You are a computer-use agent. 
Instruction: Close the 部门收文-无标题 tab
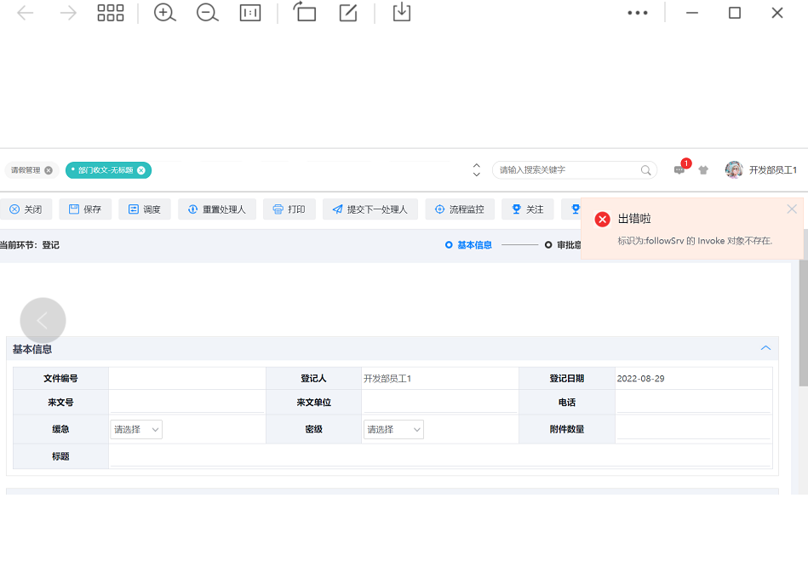(141, 170)
